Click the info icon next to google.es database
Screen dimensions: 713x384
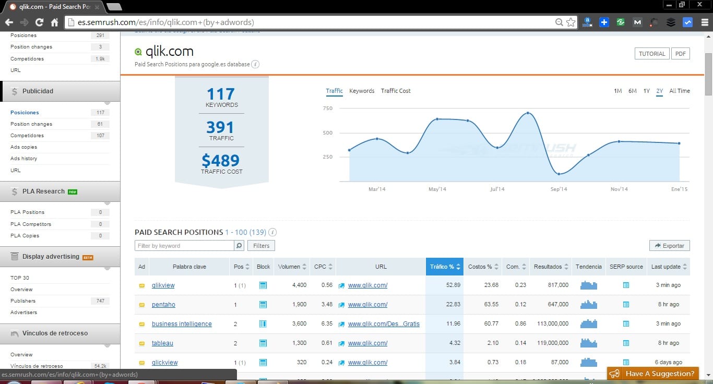255,64
